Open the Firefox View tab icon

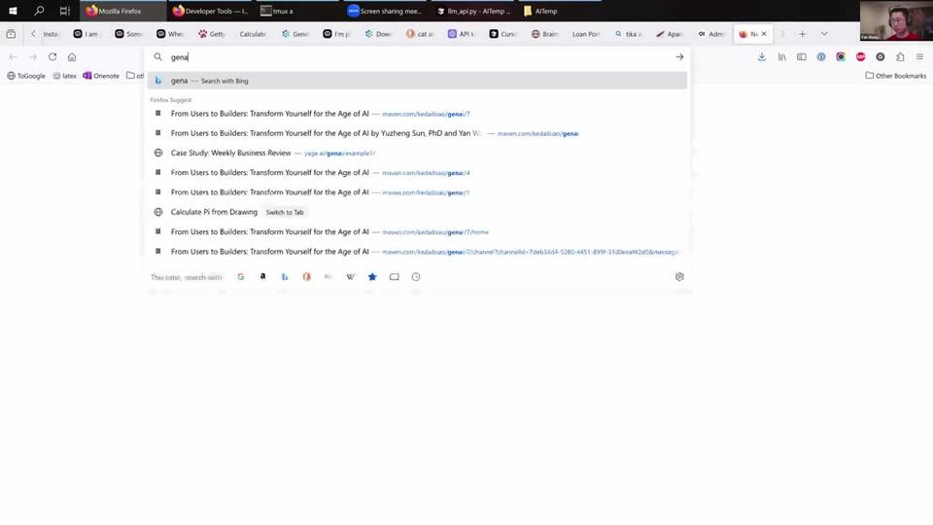(11, 34)
